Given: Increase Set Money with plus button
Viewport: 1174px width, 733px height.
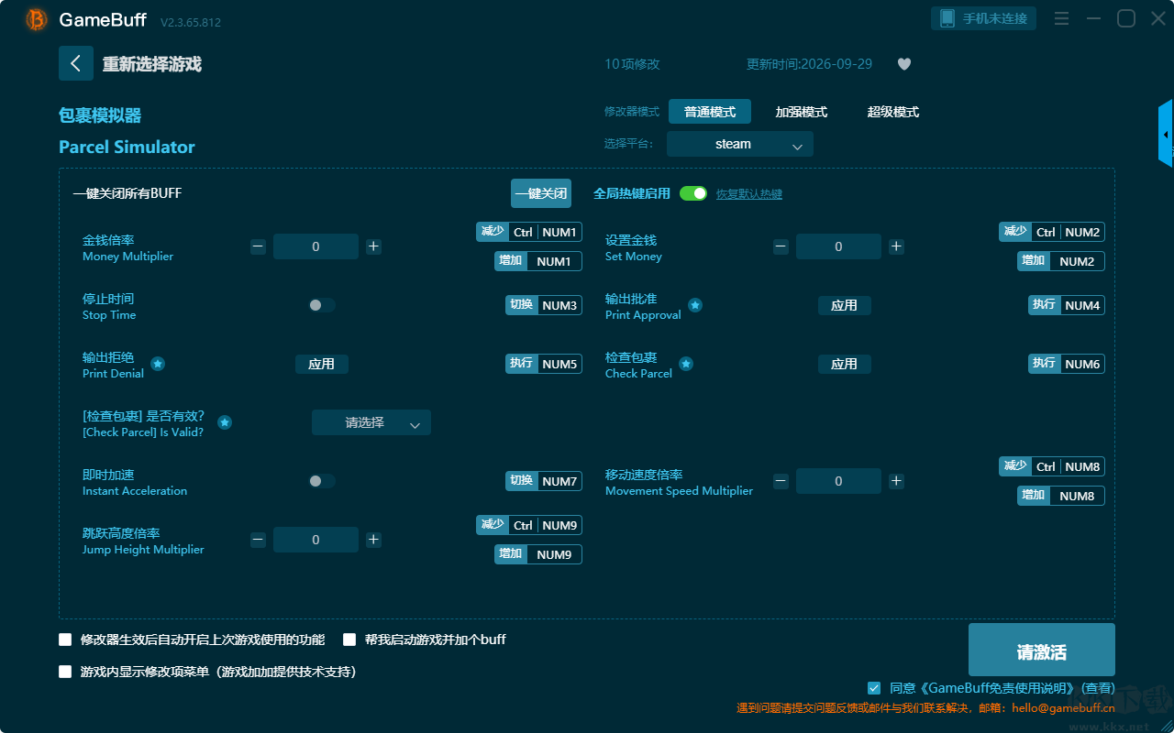Looking at the screenshot, I should (896, 246).
